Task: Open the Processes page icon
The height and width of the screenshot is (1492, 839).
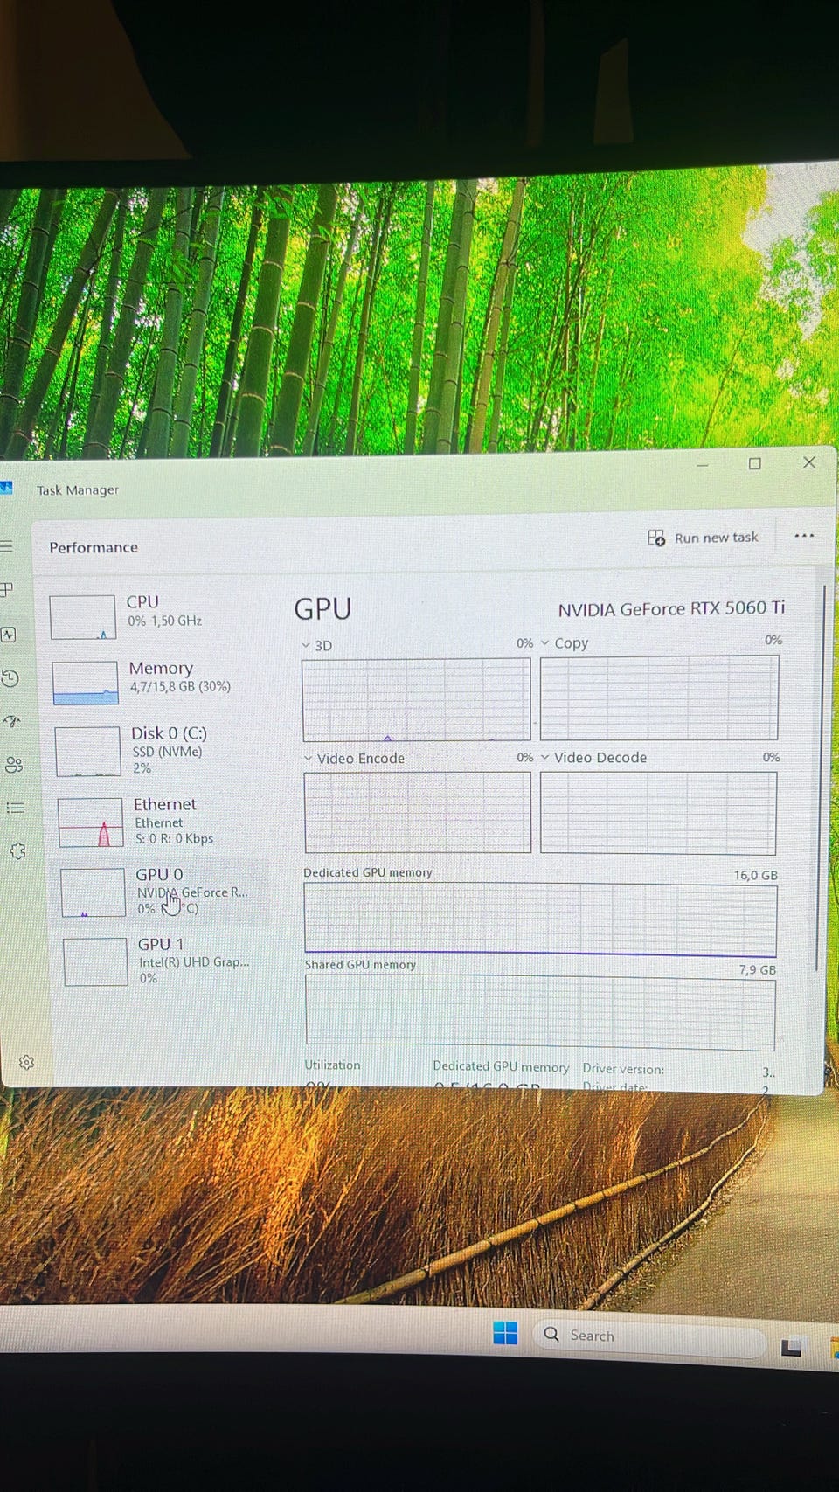Action: coord(6,589)
